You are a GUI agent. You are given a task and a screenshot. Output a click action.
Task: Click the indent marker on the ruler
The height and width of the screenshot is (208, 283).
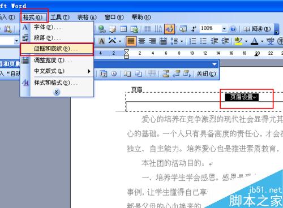126,54
